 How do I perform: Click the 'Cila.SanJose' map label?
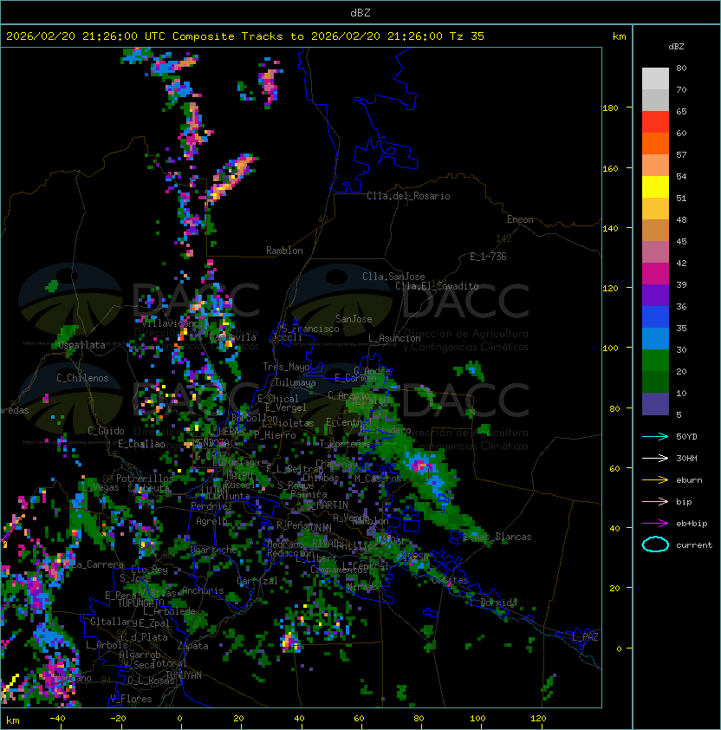point(393,277)
